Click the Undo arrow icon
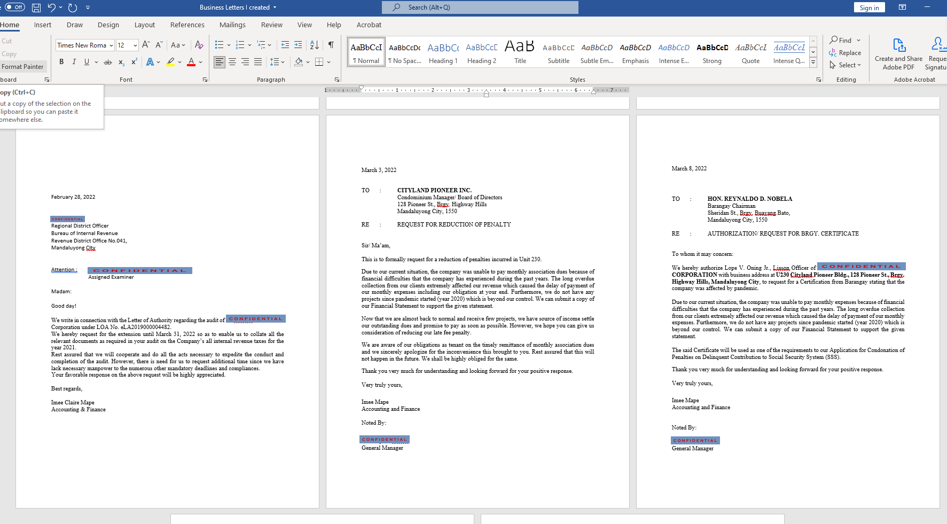947x524 pixels. (51, 7)
